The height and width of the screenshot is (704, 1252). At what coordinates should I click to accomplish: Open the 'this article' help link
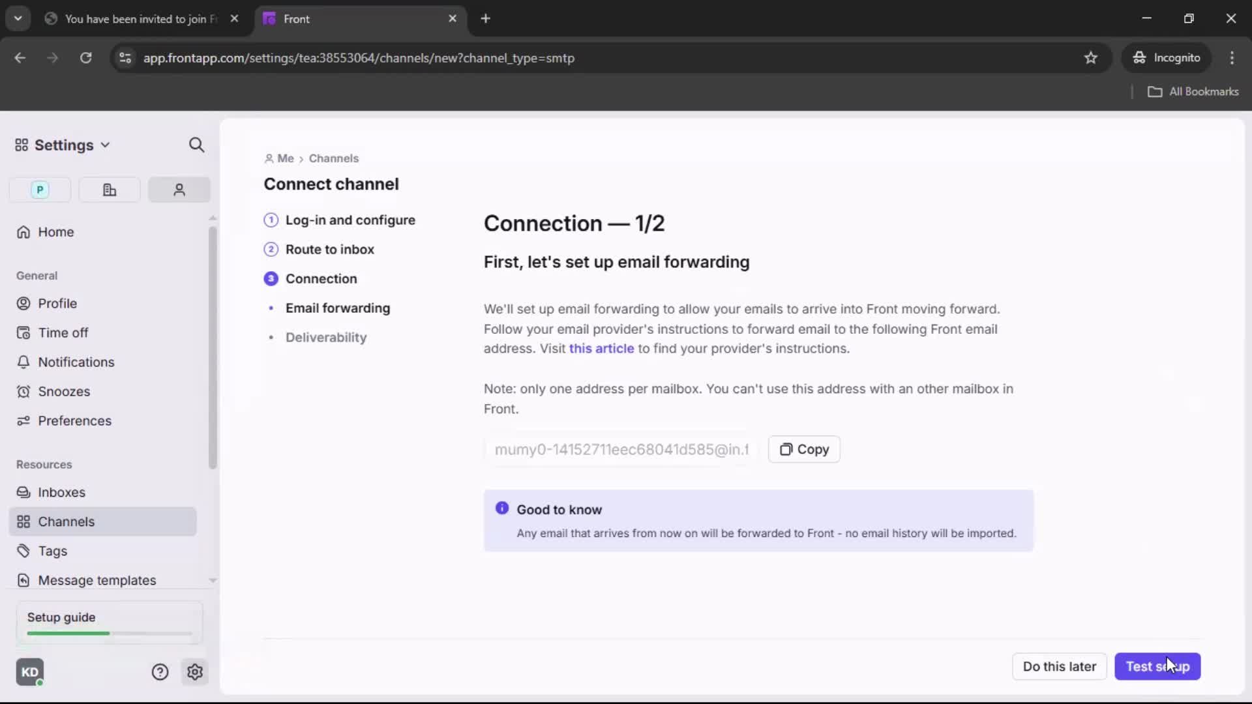(x=601, y=349)
